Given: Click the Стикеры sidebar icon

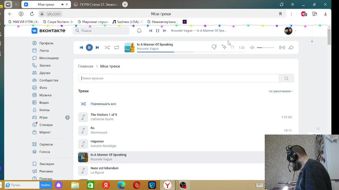Looking at the screenshot, I should pos(34,125).
